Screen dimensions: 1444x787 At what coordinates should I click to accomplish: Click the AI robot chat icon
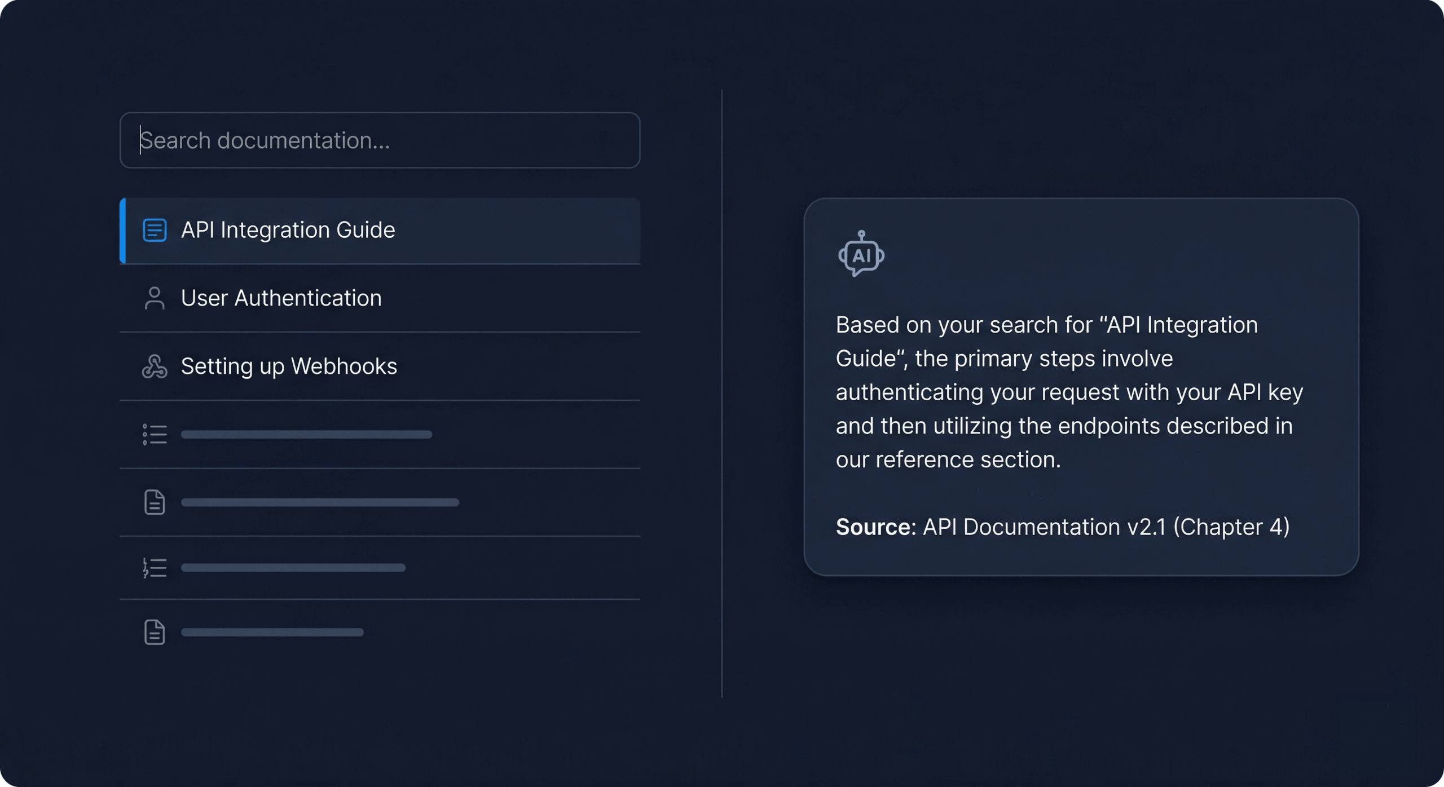pyautogui.click(x=861, y=254)
